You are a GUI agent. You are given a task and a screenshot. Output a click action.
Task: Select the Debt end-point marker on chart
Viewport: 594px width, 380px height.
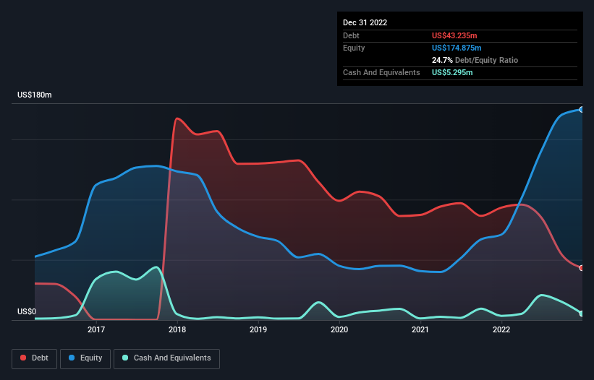tap(582, 268)
